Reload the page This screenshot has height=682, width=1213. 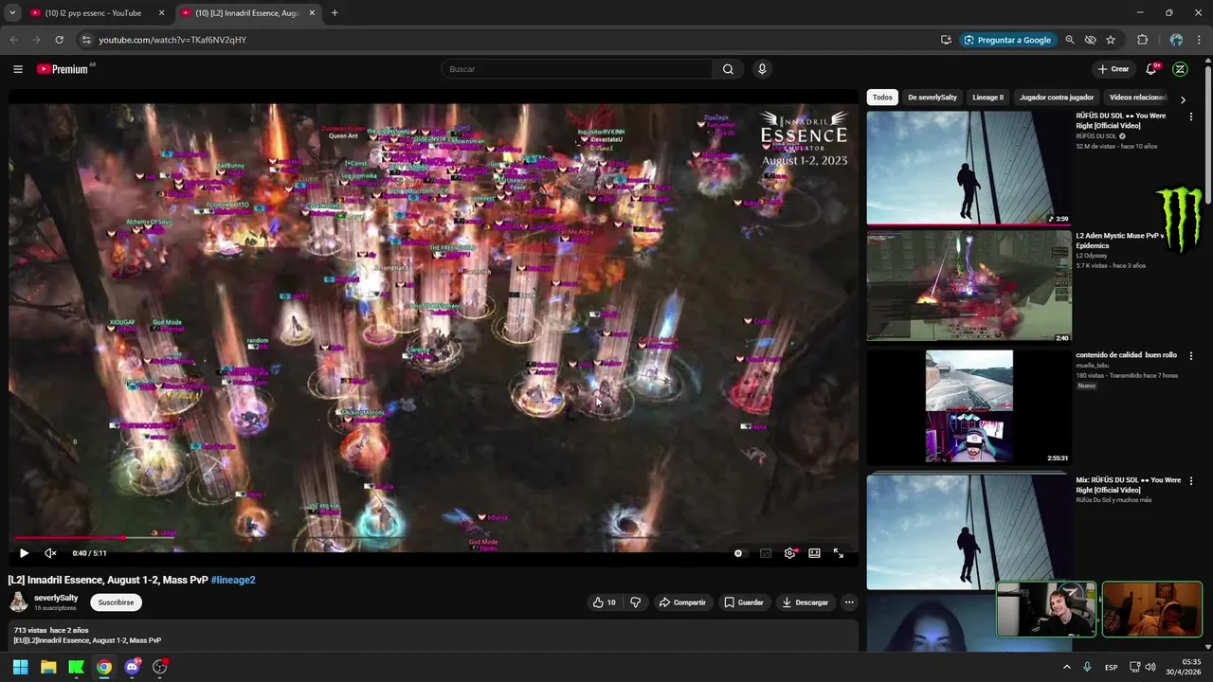pos(59,40)
